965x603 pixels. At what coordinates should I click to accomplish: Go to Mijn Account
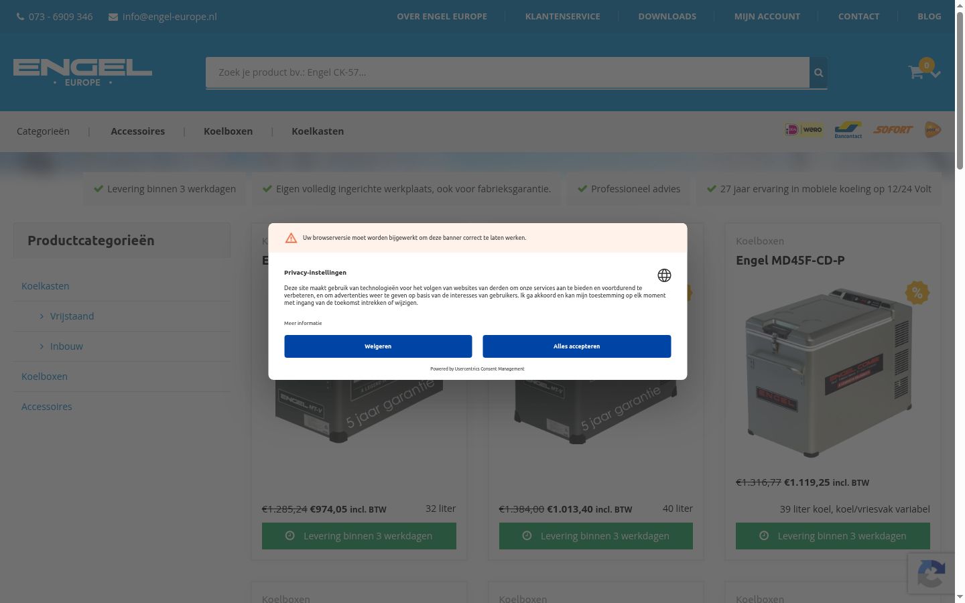[x=767, y=17]
